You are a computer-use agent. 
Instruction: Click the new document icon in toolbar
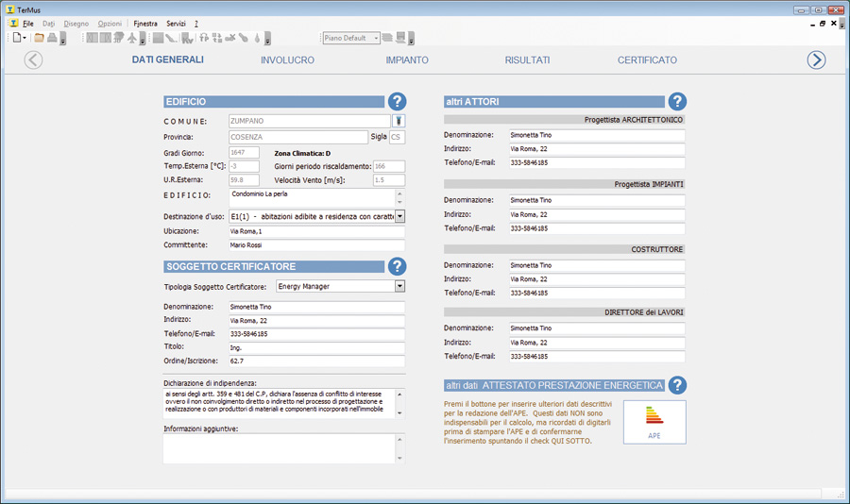(17, 38)
